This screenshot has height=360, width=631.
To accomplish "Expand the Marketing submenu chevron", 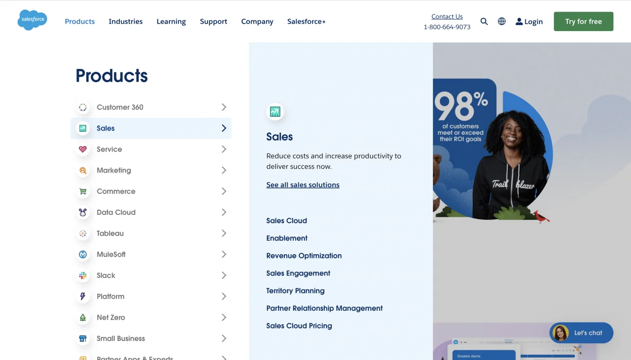I will [x=224, y=170].
